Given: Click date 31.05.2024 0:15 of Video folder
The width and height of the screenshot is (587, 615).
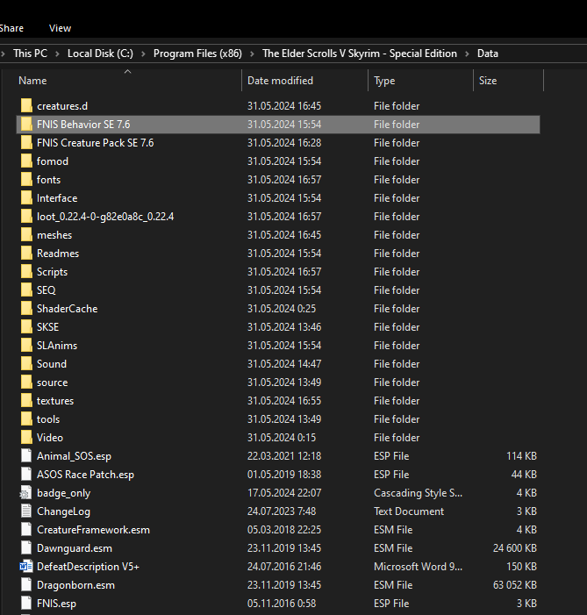Looking at the screenshot, I should [x=282, y=438].
